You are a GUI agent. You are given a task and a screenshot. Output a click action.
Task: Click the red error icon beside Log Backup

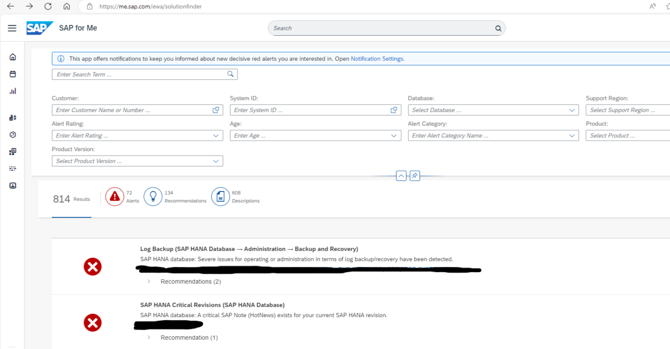pos(93,266)
